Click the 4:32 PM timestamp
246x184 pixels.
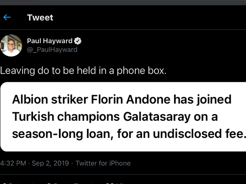coord(13,163)
